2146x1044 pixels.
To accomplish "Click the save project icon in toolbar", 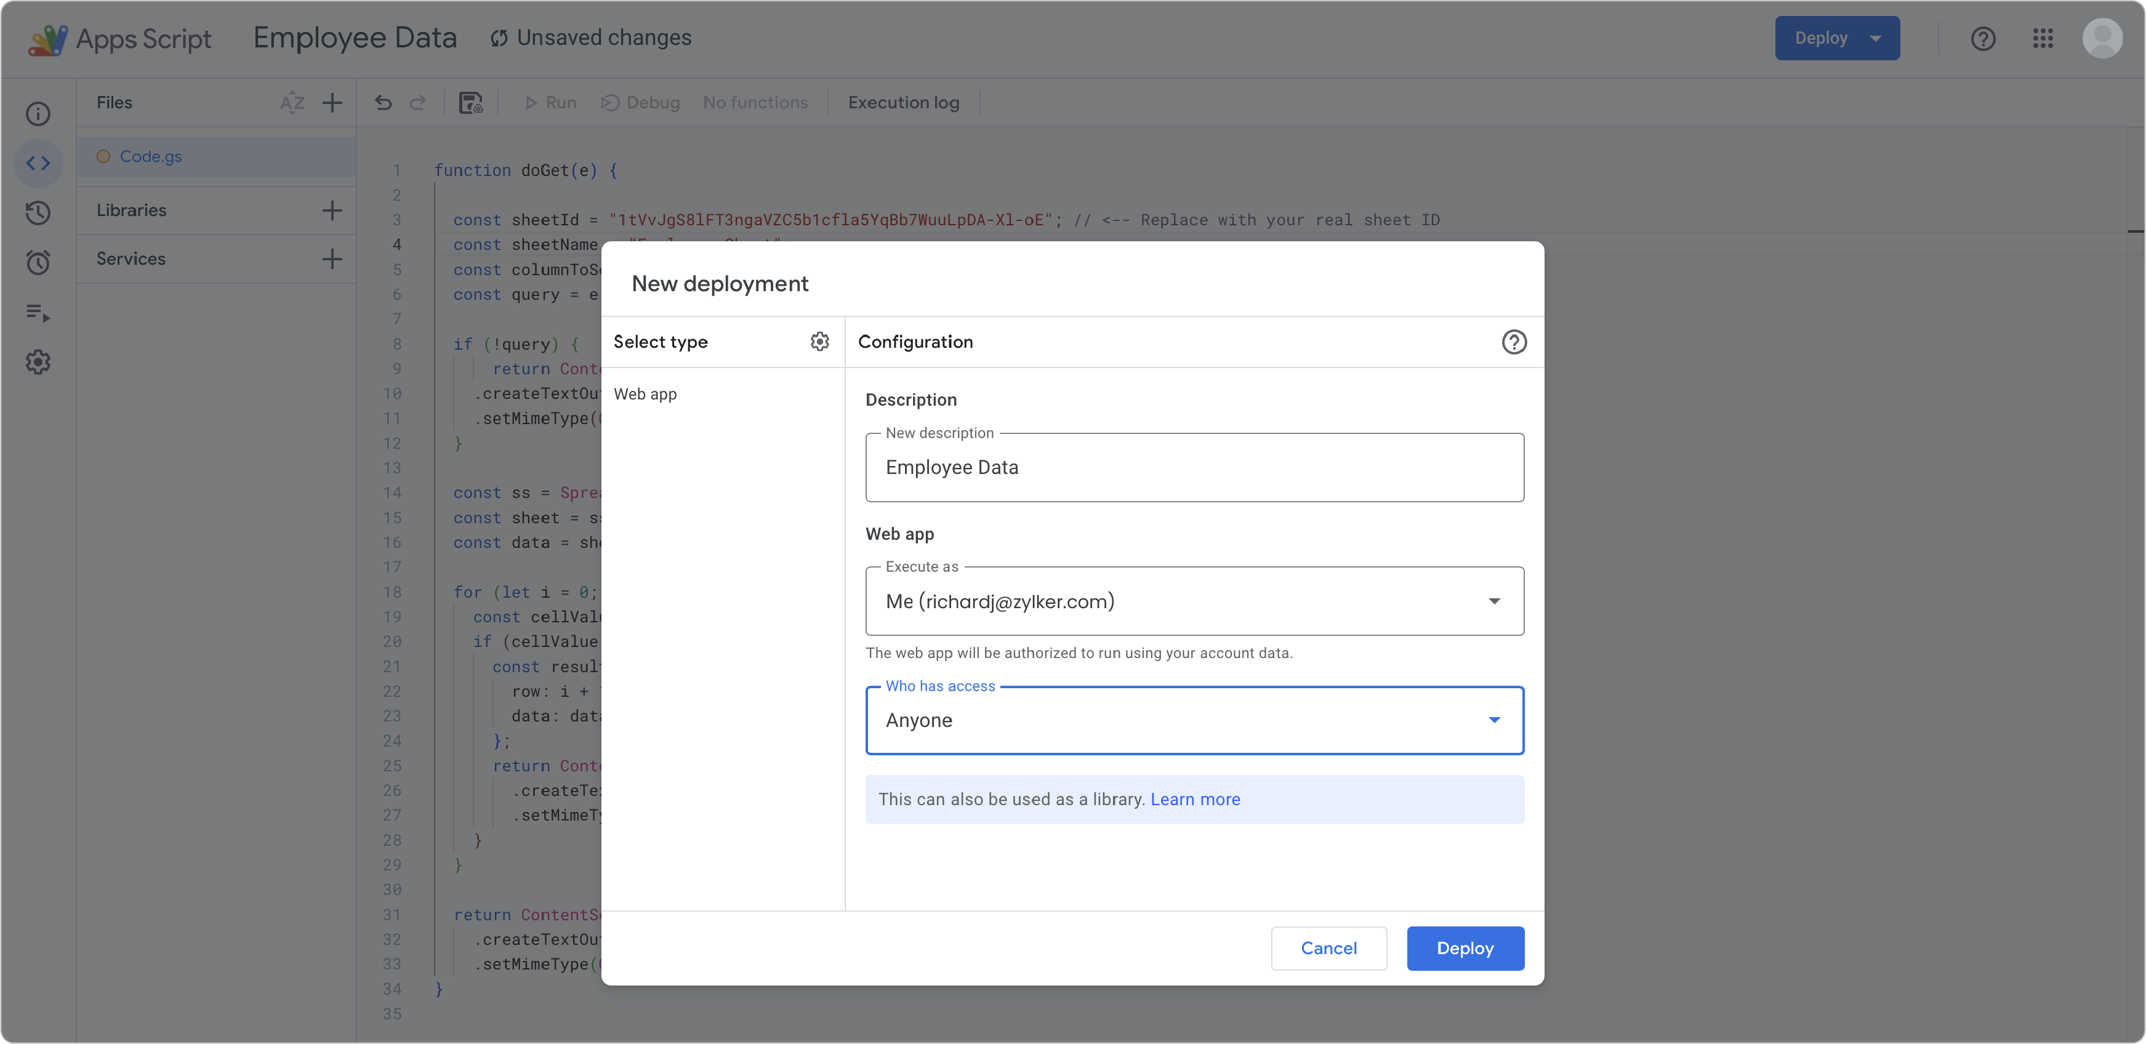I will (471, 102).
